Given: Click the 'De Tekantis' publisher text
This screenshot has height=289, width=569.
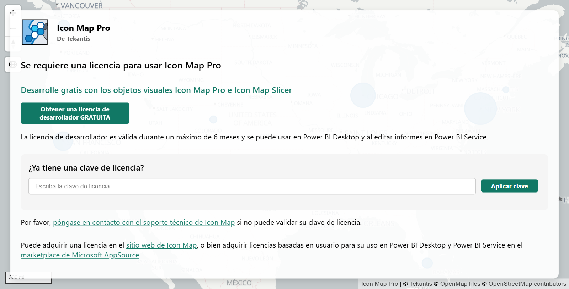Looking at the screenshot, I should point(74,39).
